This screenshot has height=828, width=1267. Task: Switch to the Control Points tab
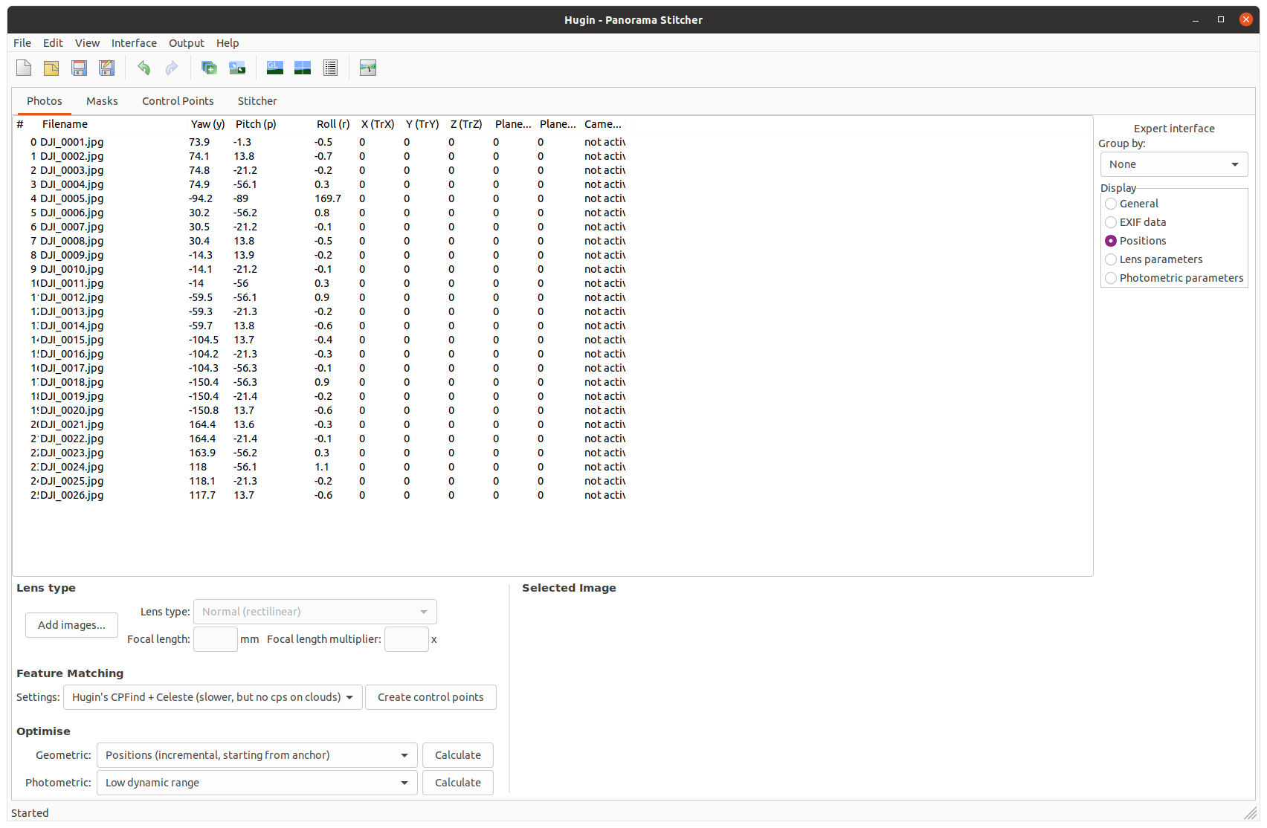pyautogui.click(x=178, y=101)
